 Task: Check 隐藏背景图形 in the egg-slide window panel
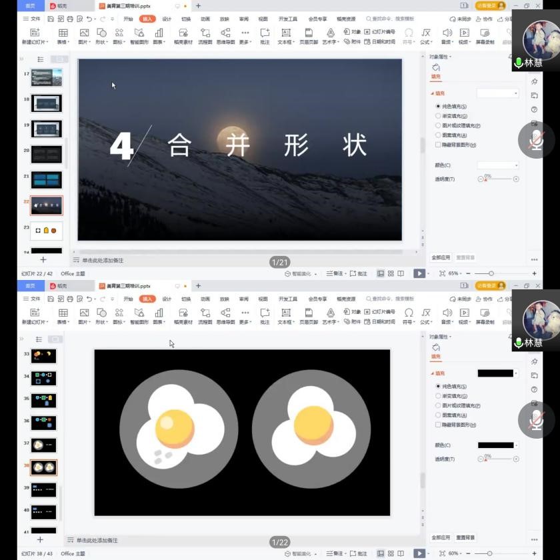pyautogui.click(x=438, y=425)
